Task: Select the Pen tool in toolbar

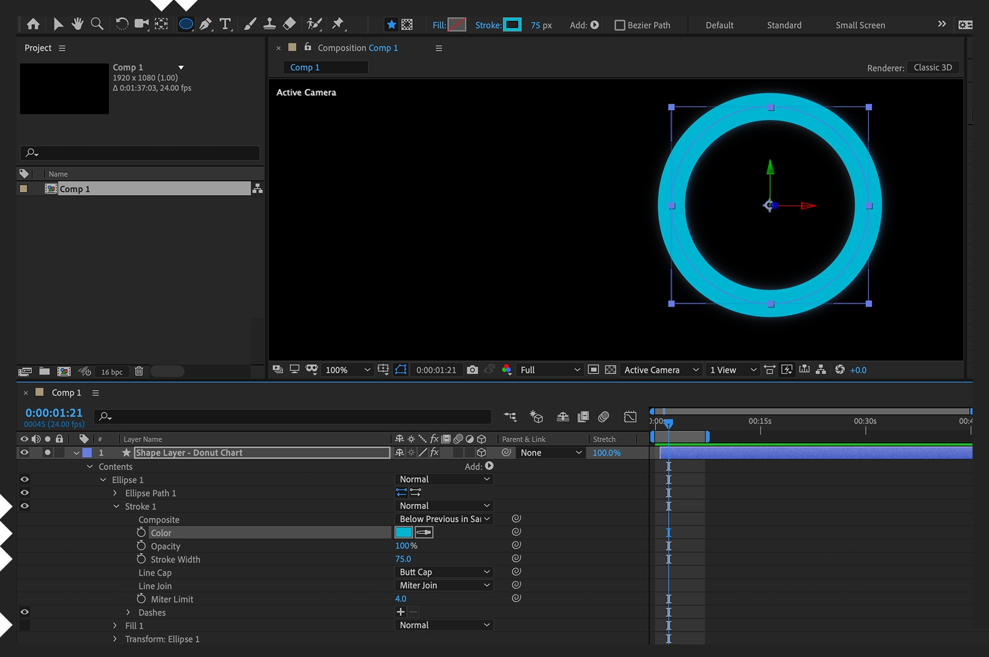Action: pos(205,24)
